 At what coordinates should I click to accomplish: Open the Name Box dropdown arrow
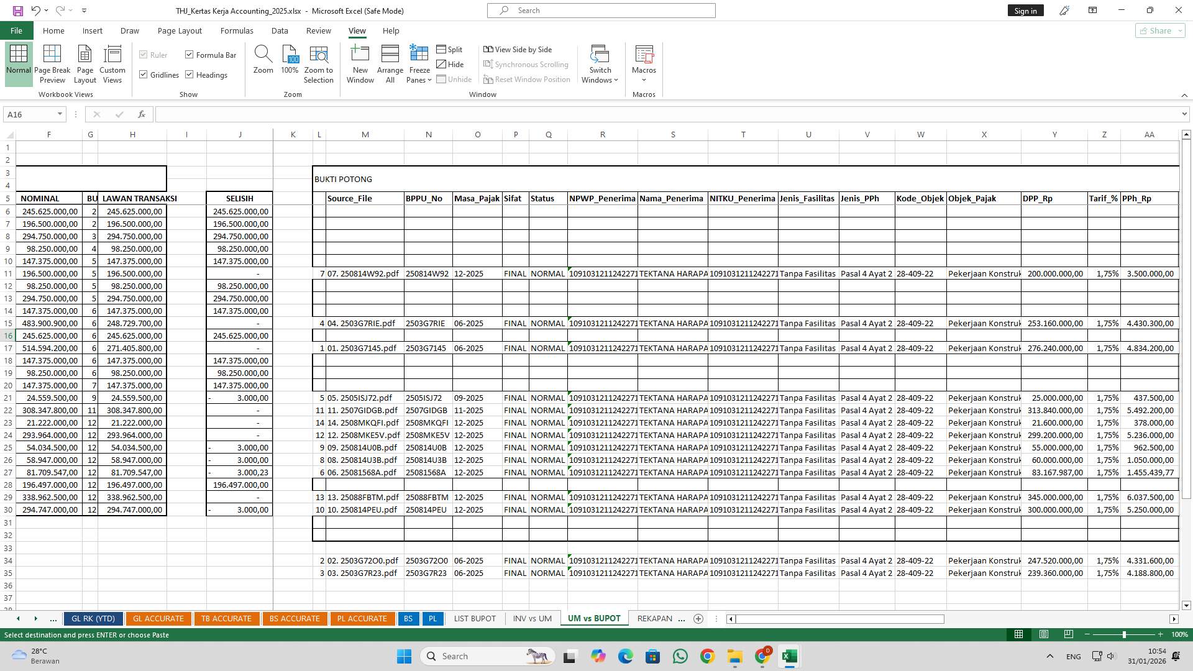59,114
